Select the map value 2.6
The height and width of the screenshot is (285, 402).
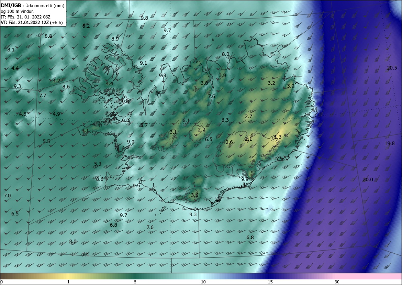(x=229, y=142)
